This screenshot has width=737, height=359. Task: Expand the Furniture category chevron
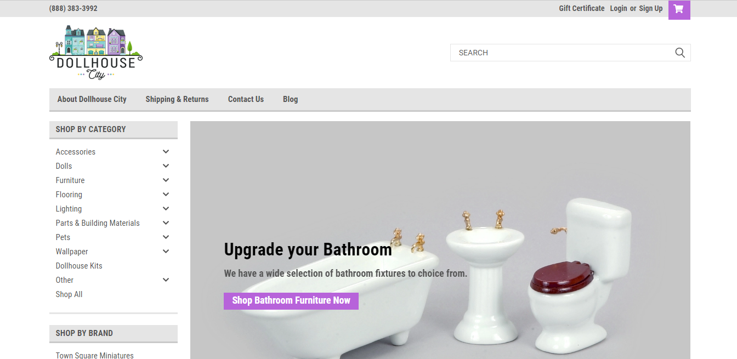[166, 180]
